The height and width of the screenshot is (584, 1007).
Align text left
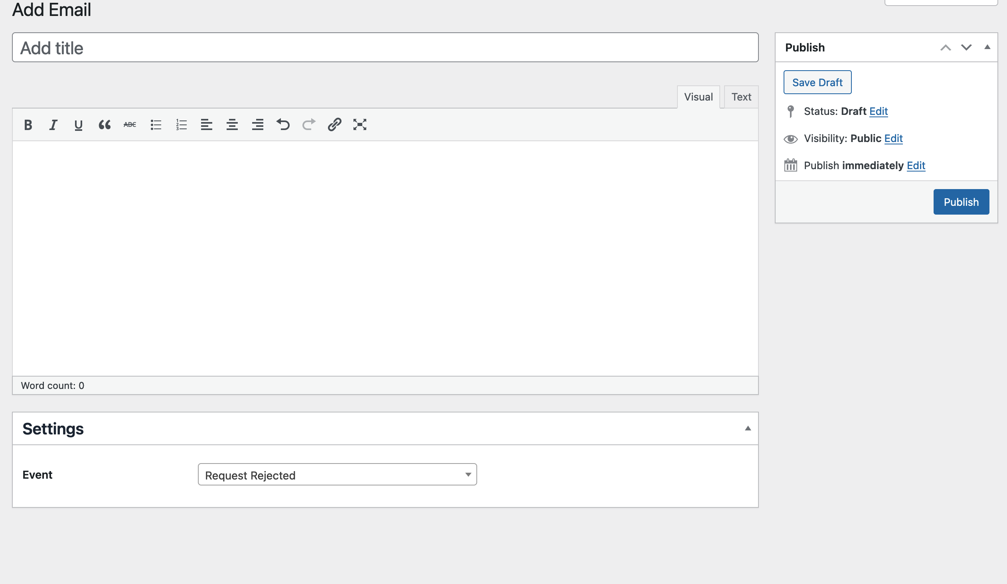tap(207, 125)
